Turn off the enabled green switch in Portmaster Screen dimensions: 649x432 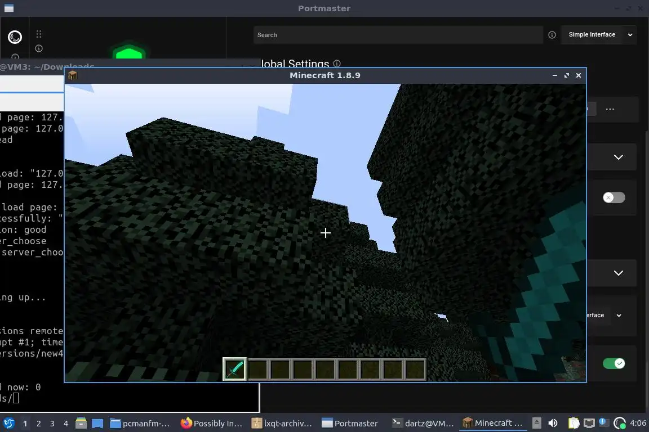point(614,363)
